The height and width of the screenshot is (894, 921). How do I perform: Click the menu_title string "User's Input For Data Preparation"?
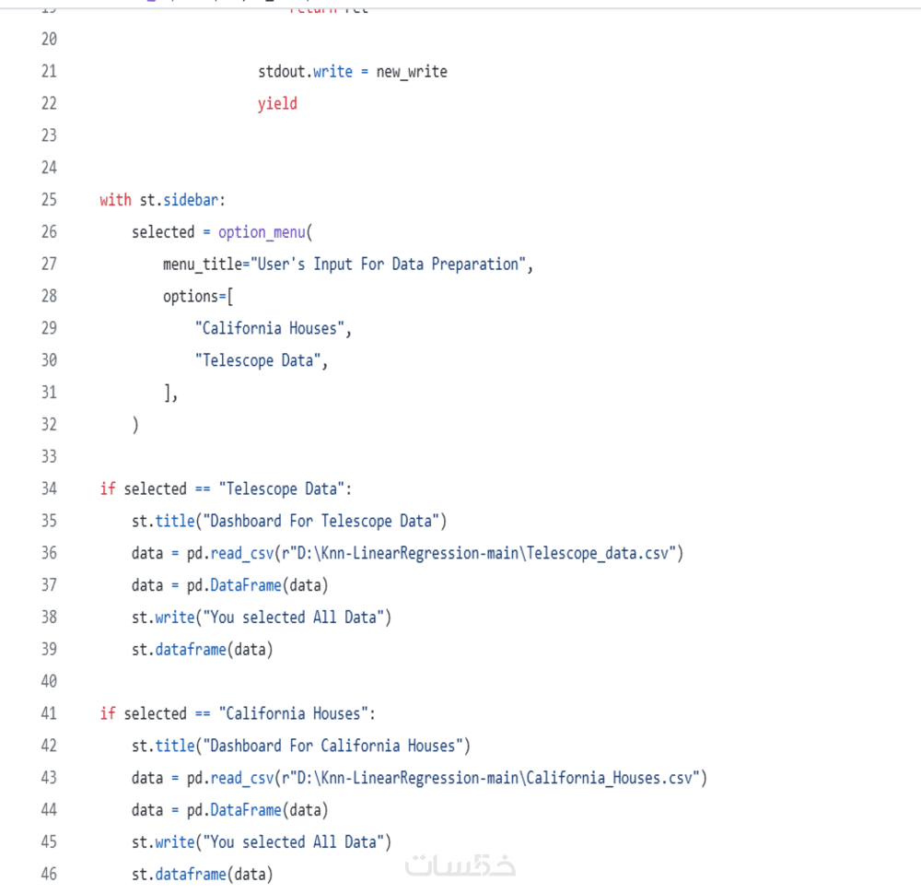[x=389, y=265]
